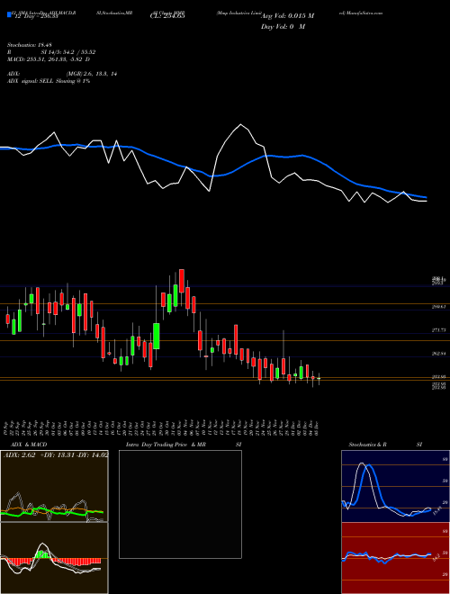Image resolution: width=450 pixels, height=594 pixels.
Task: Click the 'CL: 254.65' closing price label
Action: click(166, 16)
